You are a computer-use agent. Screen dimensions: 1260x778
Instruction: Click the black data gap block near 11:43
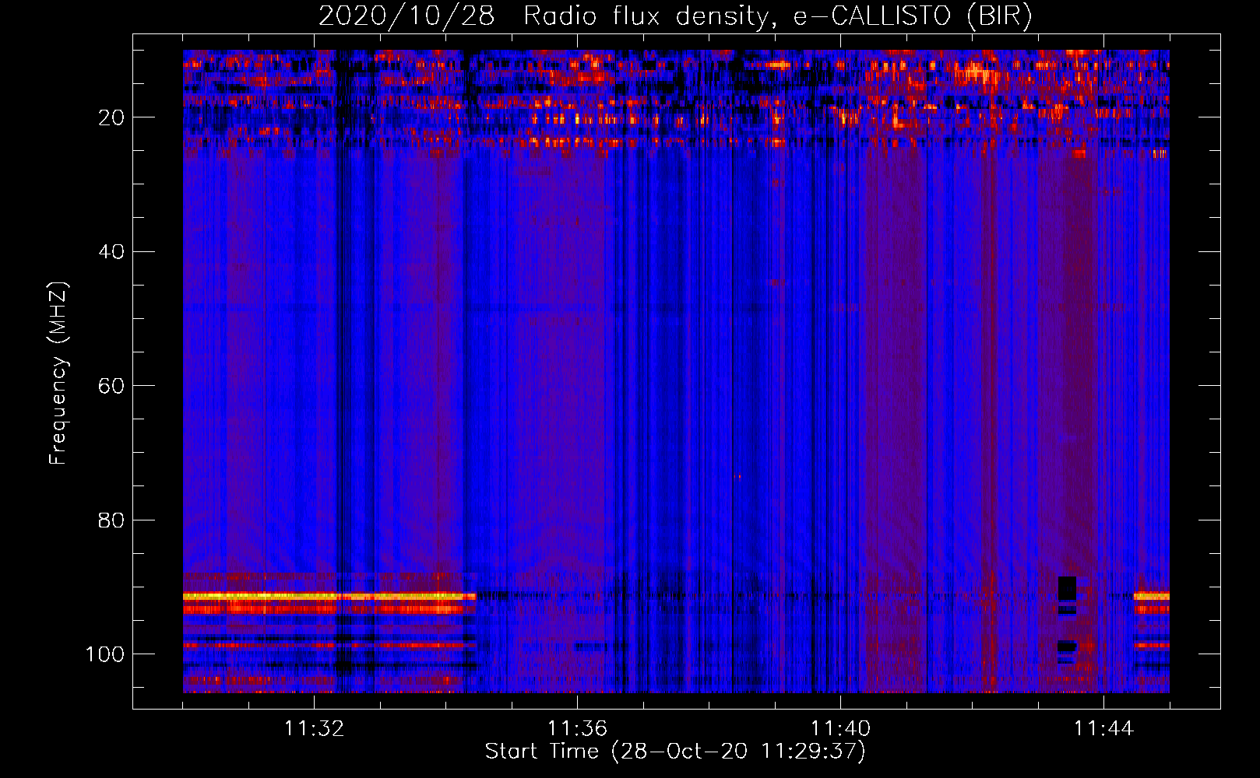tap(1067, 589)
